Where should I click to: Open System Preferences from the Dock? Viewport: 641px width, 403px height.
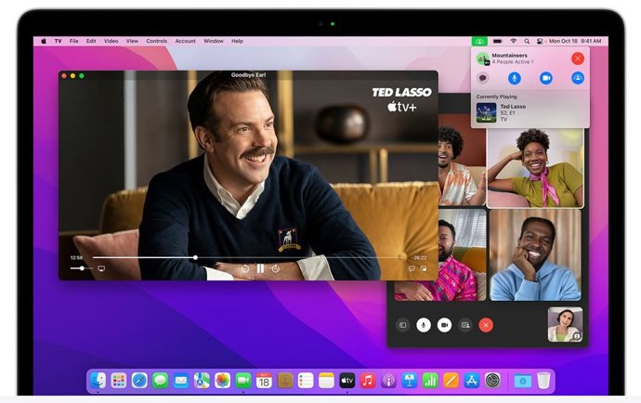point(492,381)
